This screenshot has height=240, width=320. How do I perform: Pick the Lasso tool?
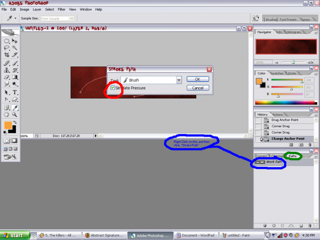6,48
